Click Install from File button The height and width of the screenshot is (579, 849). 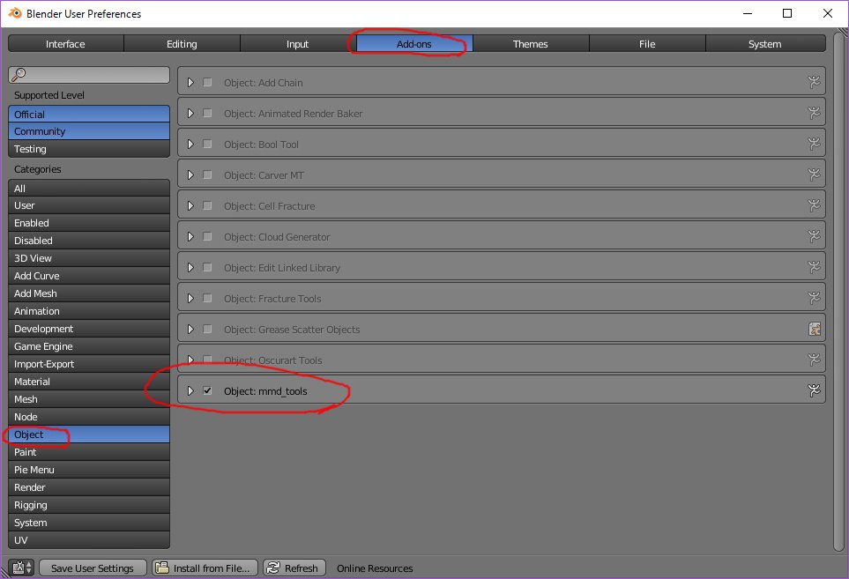[205, 568]
